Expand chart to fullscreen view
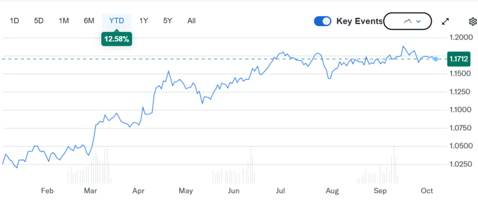Screen dimensions: 478x202 [x=445, y=21]
